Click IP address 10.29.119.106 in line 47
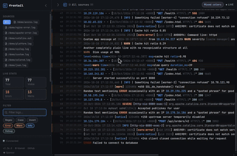The image size is (237, 156). [94, 13]
